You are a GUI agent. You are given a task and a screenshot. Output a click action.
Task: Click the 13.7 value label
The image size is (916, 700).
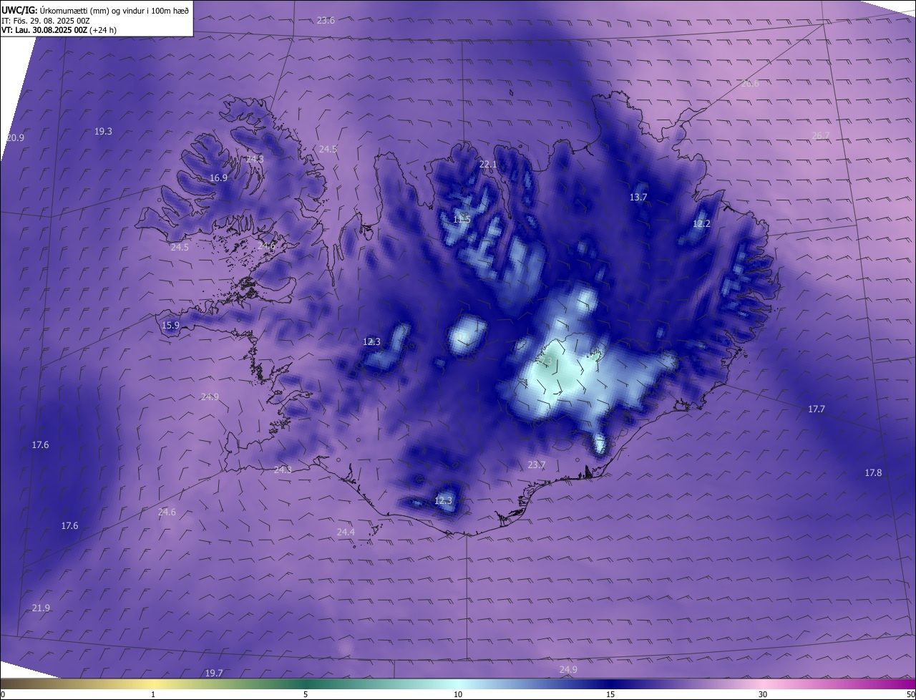(638, 197)
